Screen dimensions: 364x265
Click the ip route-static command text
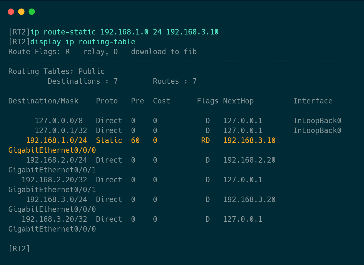[124, 32]
